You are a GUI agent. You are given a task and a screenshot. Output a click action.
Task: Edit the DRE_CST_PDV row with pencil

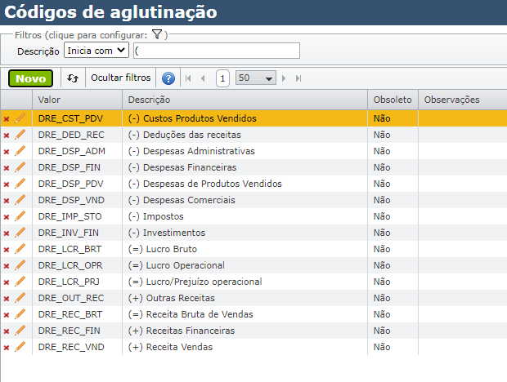[x=20, y=118]
